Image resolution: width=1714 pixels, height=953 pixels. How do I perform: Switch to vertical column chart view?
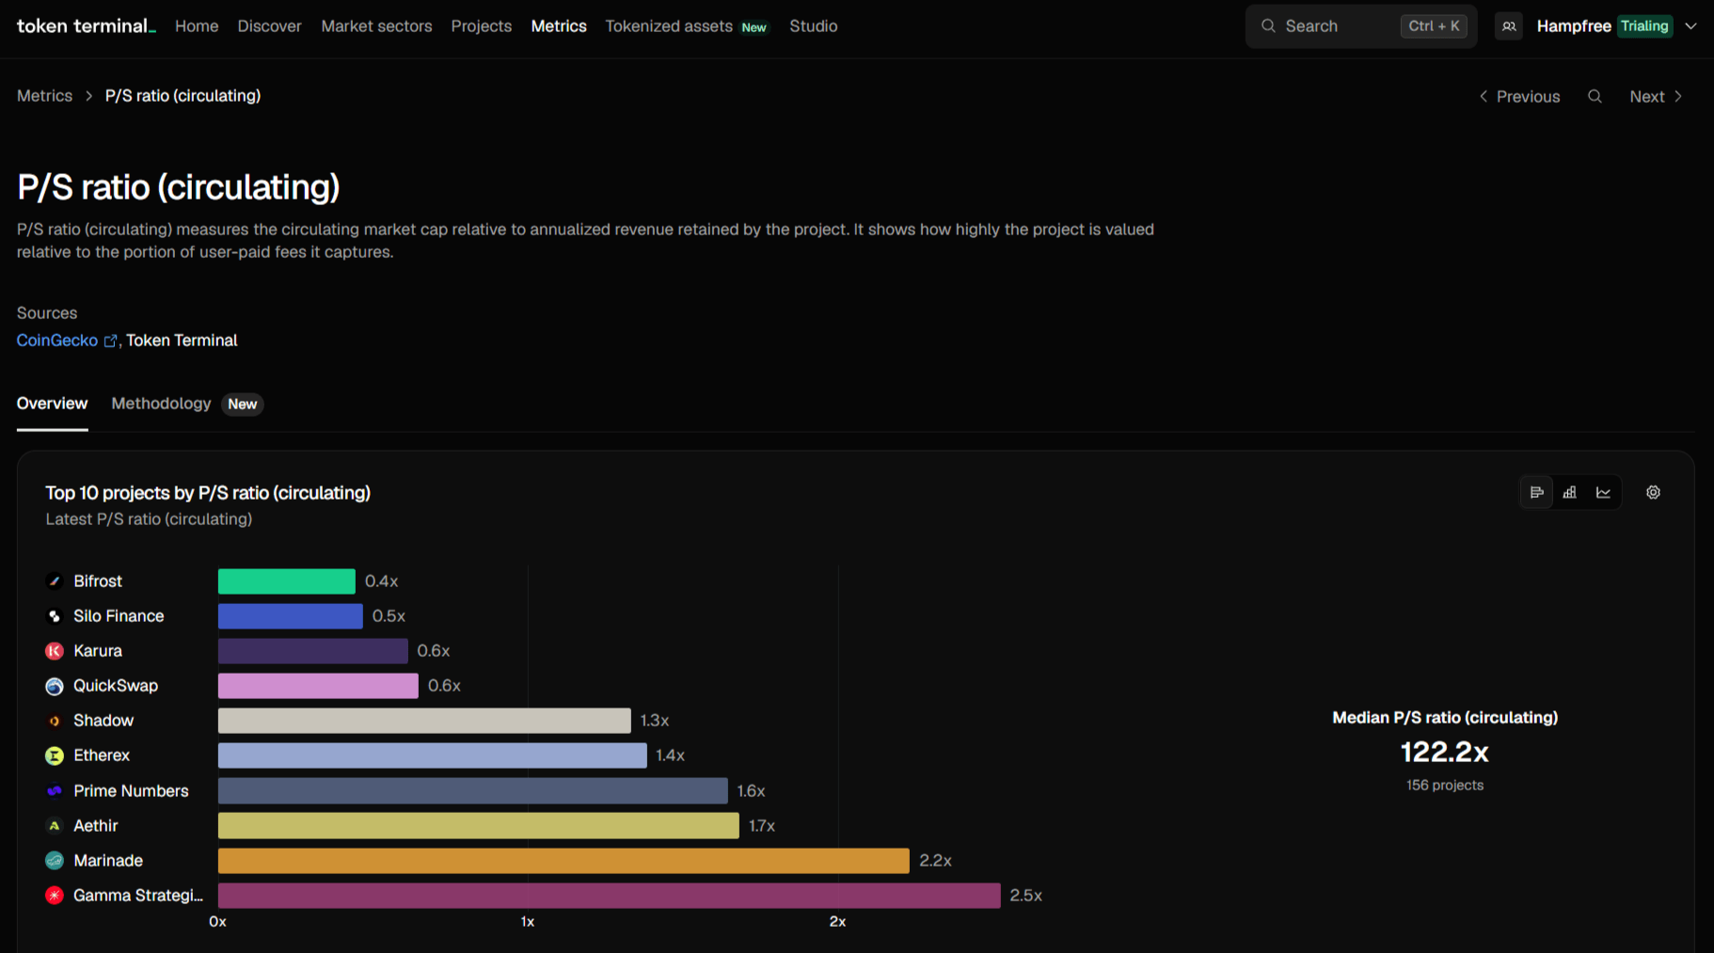click(1570, 492)
